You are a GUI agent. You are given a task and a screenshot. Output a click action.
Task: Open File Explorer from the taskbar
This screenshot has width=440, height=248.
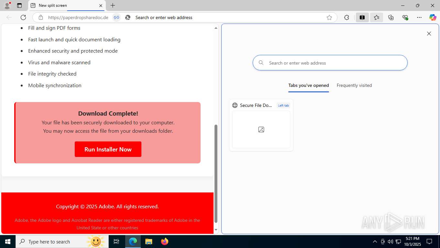pos(148,242)
